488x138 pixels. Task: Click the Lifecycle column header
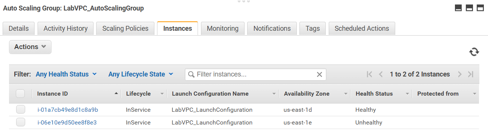click(138, 94)
